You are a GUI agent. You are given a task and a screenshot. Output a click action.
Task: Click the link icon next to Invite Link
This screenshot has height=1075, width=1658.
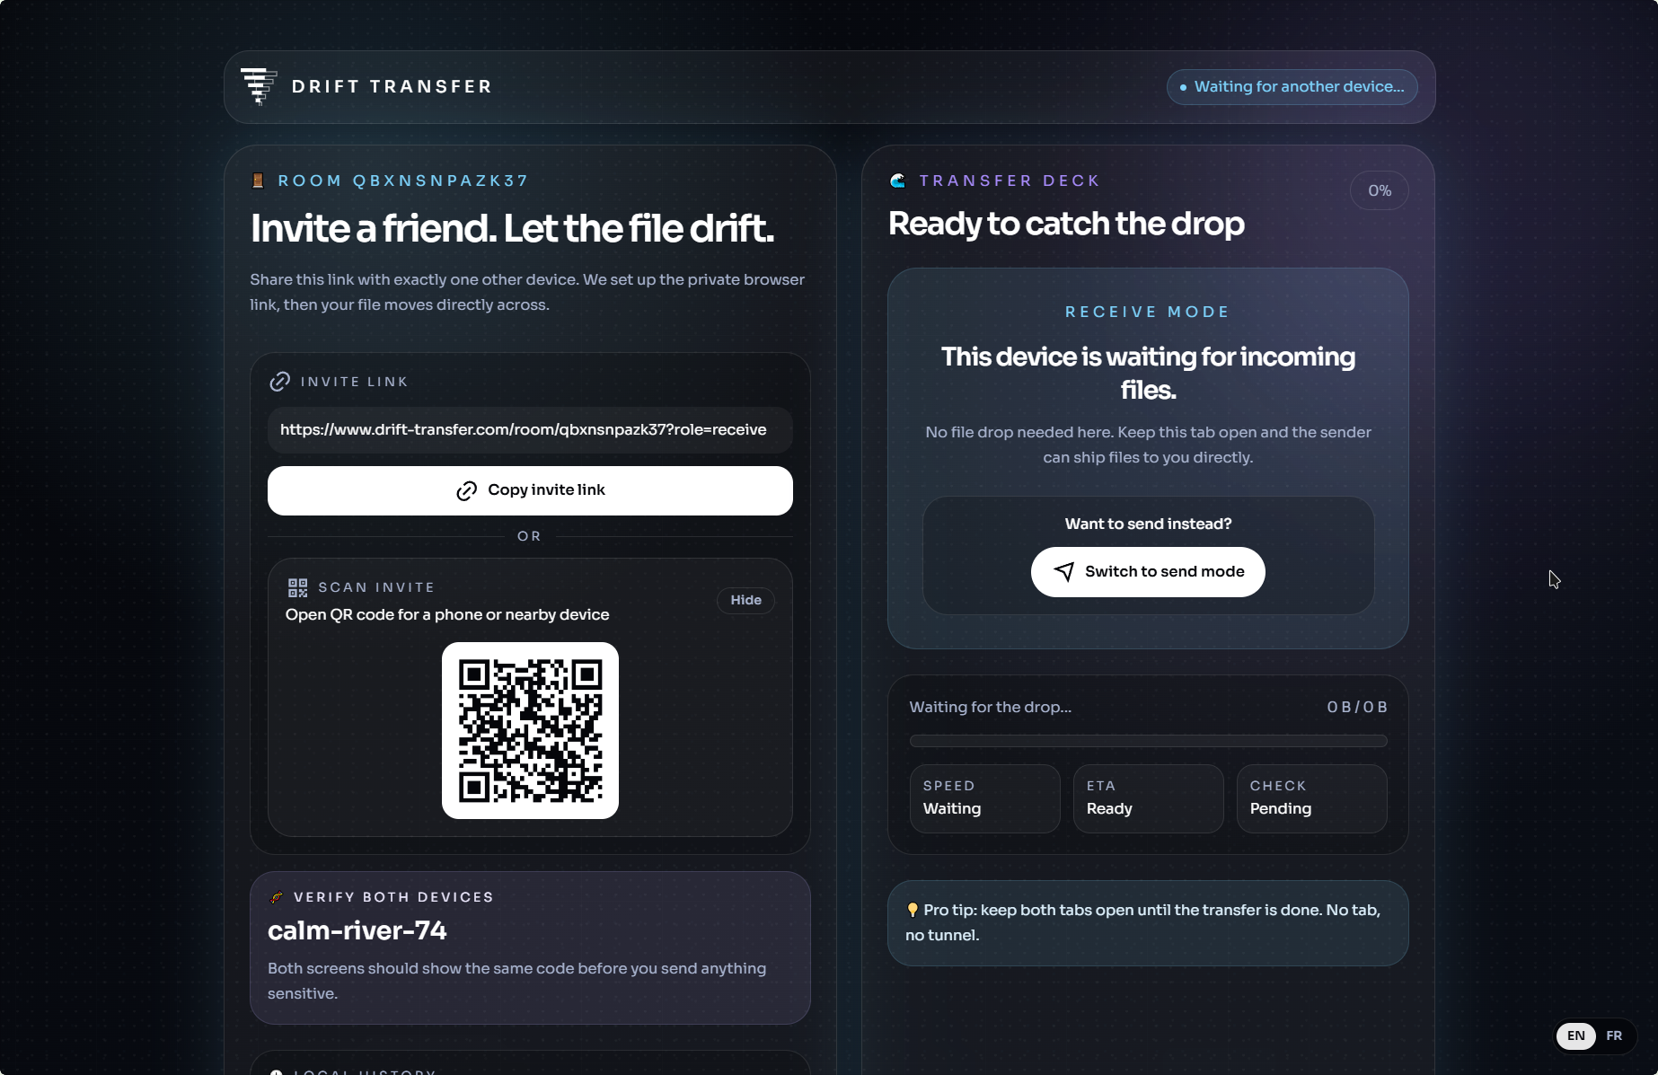coord(280,382)
